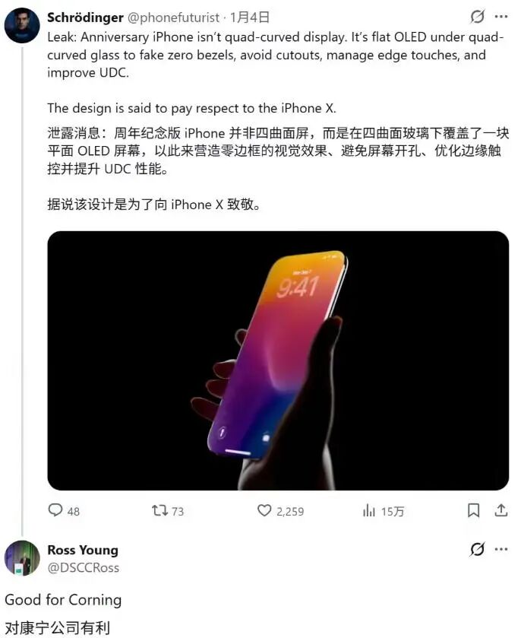Open Ross Young's profile avatar
The width and height of the screenshot is (521, 638).
tap(22, 558)
